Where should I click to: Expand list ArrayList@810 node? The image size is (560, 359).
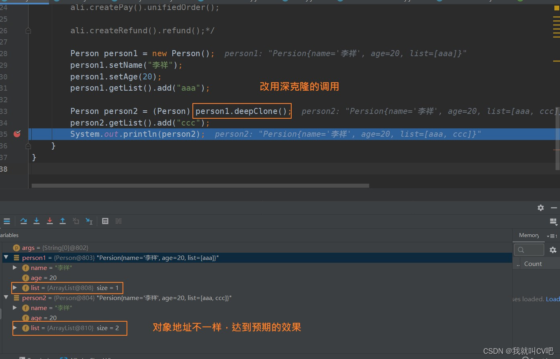[x=15, y=328]
